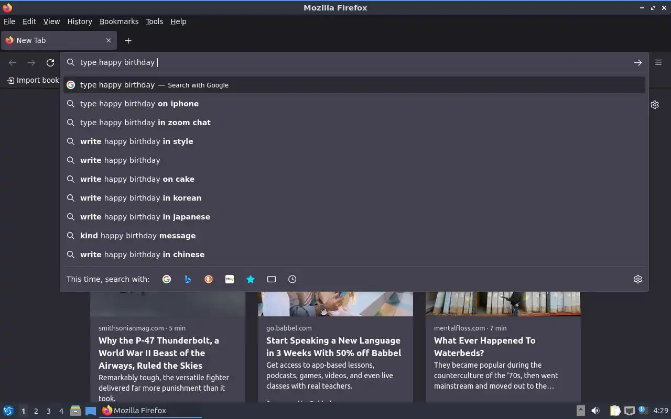The image size is (671, 419).
Task: Click the volume speaker tray icon
Action: point(596,411)
